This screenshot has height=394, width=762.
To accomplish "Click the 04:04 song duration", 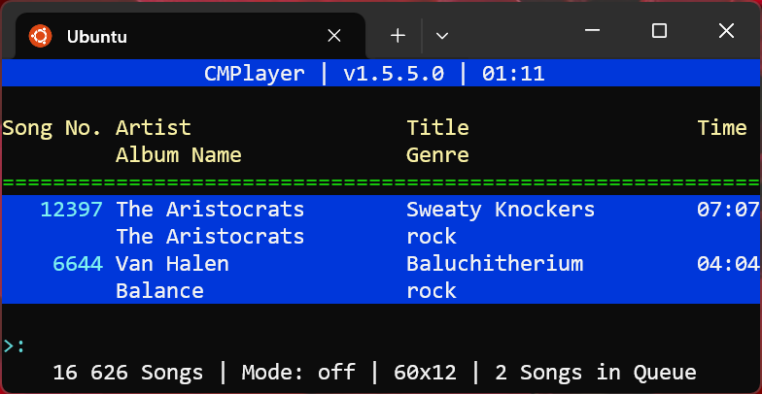I will click(728, 264).
